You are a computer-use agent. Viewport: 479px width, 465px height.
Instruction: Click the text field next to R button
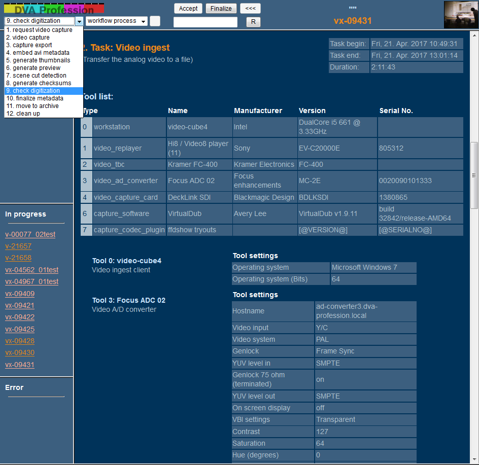tap(206, 22)
